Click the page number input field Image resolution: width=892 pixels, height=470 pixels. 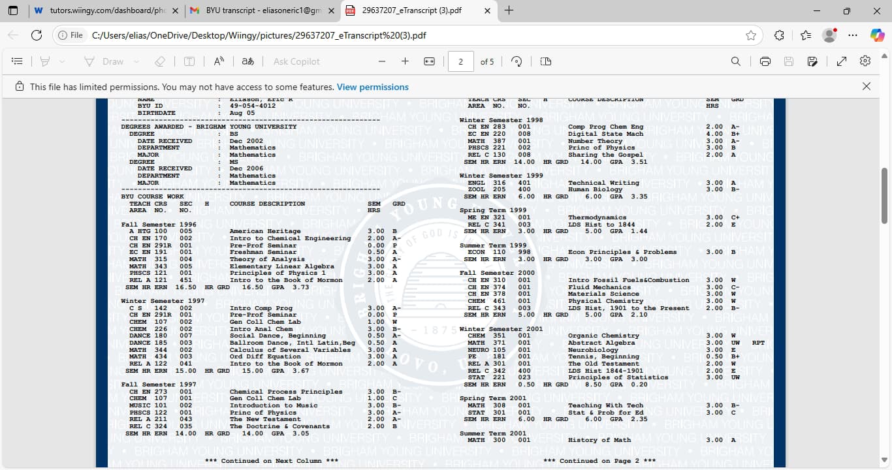pos(461,61)
